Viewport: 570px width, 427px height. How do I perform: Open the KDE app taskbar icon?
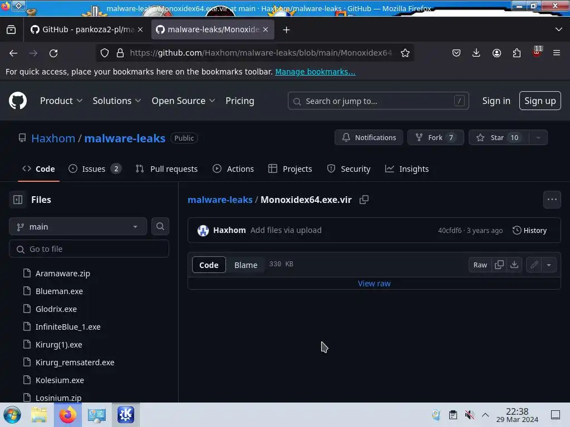pos(125,415)
